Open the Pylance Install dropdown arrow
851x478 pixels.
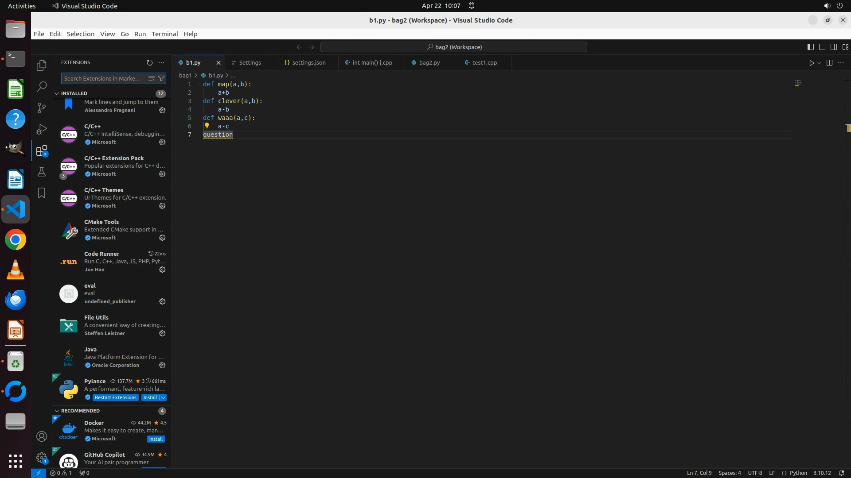tap(163, 397)
